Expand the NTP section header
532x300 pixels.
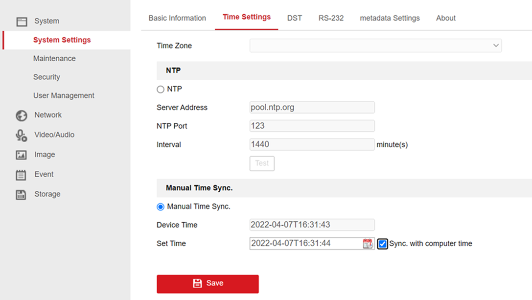(173, 70)
